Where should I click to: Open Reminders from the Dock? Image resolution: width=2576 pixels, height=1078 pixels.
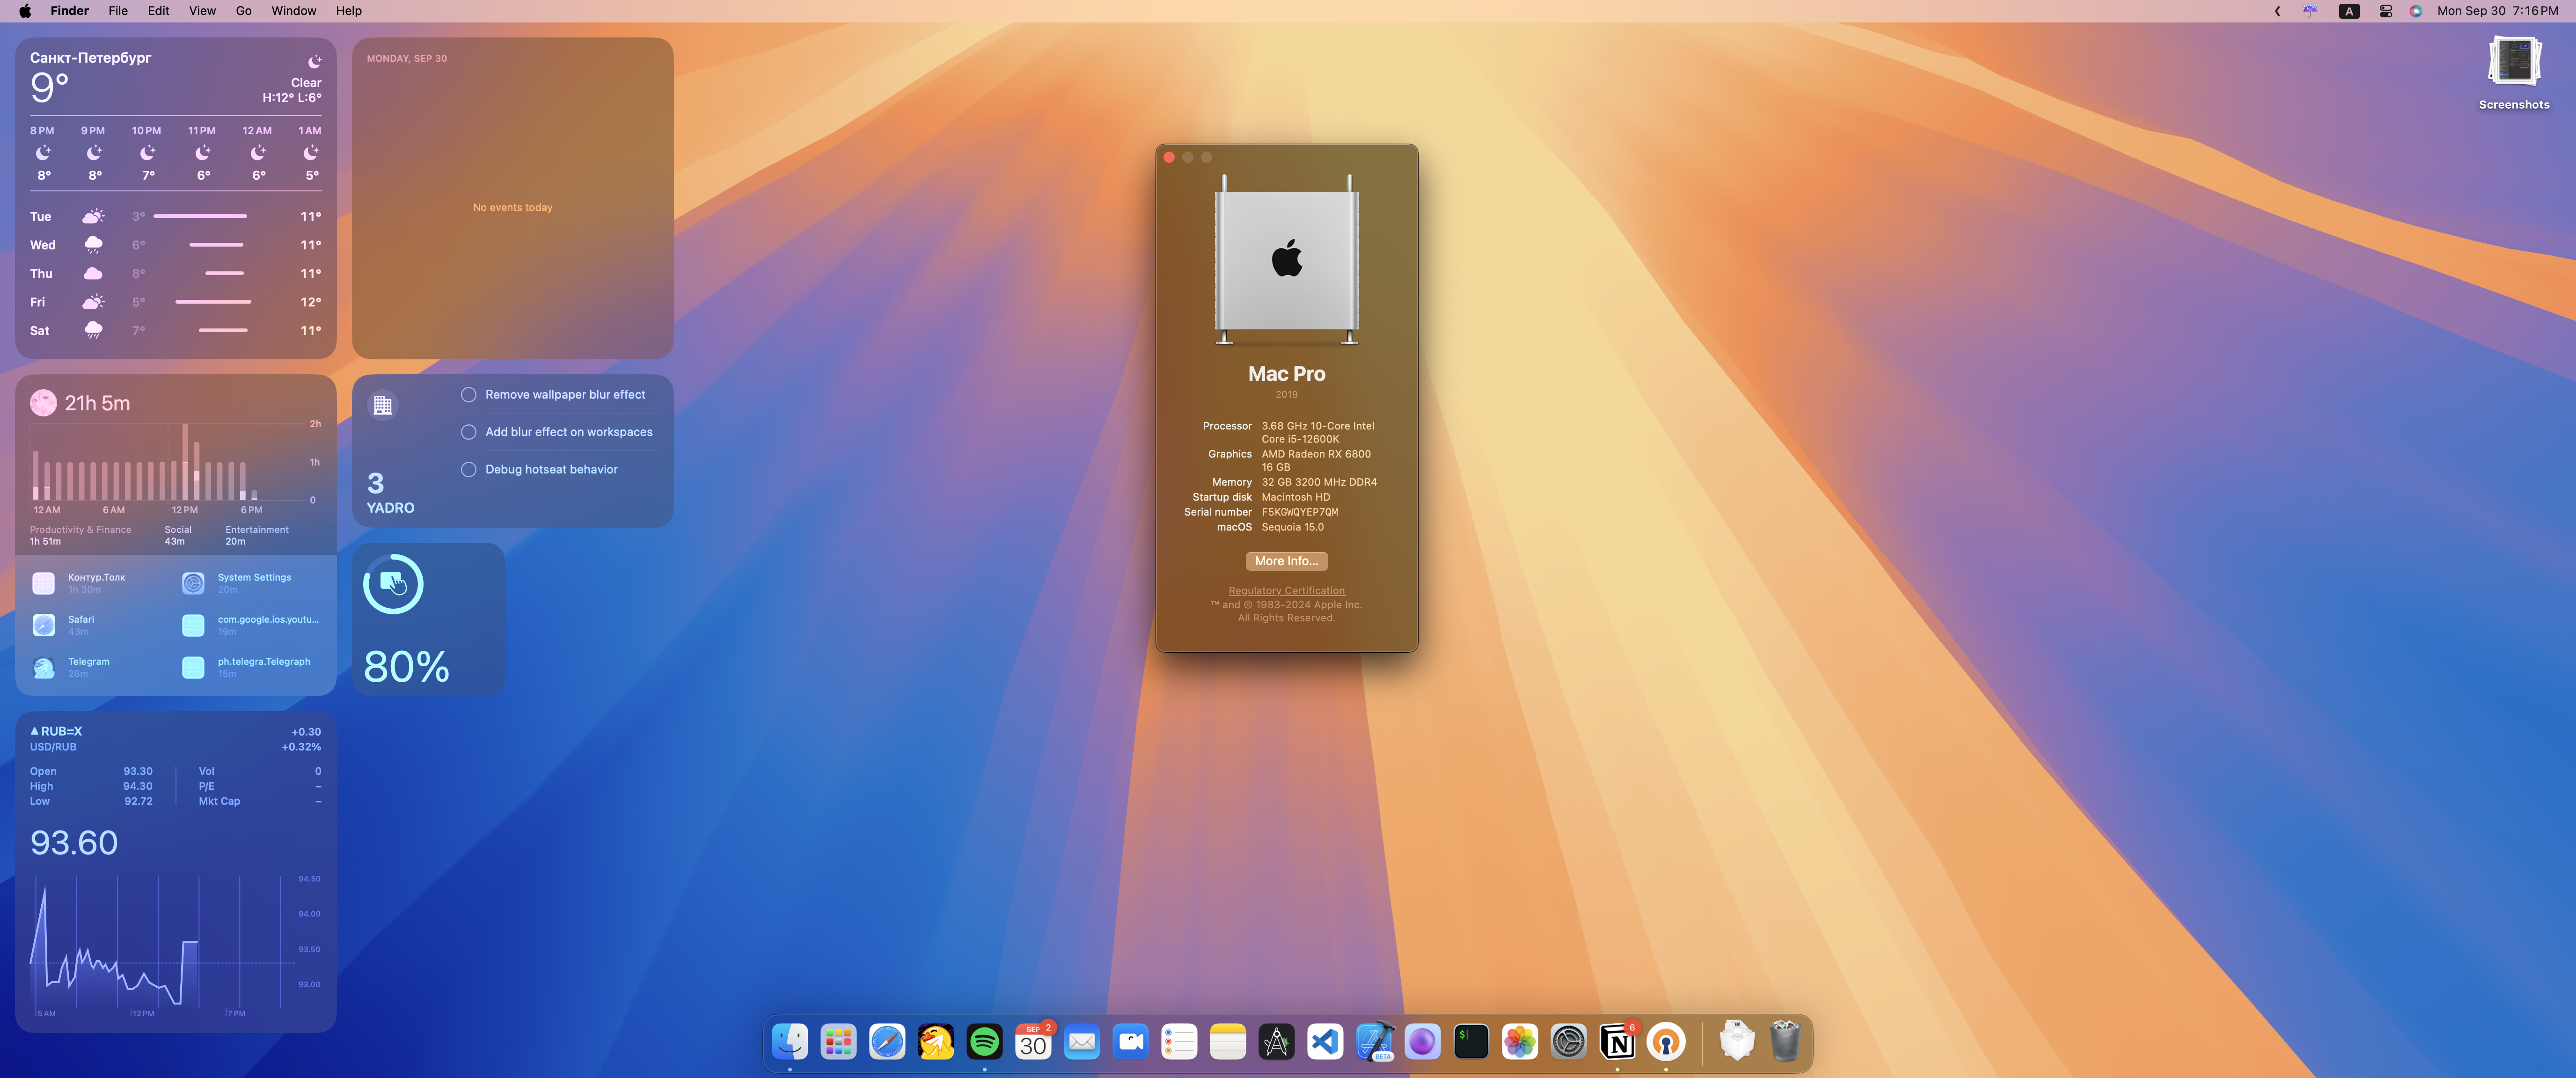click(1179, 1042)
